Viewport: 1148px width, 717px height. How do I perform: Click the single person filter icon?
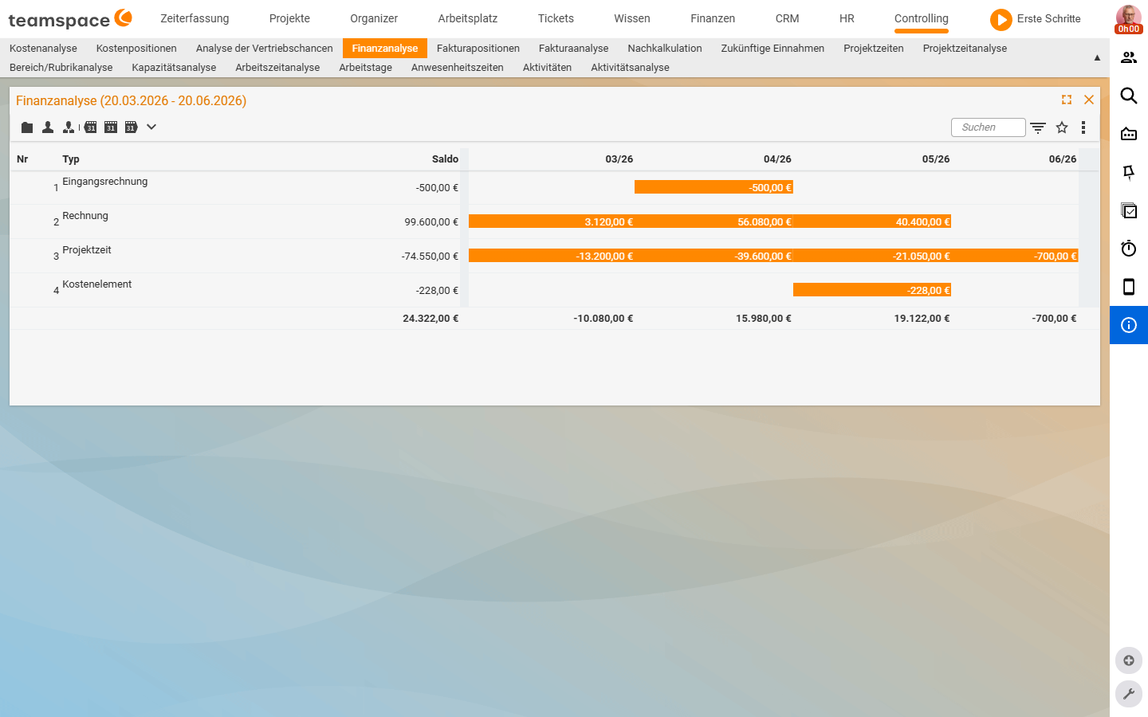coord(48,127)
